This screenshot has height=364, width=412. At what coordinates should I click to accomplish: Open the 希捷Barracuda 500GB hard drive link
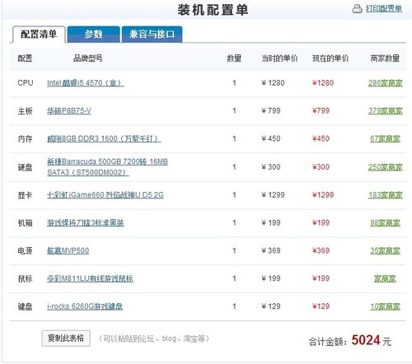(107, 167)
